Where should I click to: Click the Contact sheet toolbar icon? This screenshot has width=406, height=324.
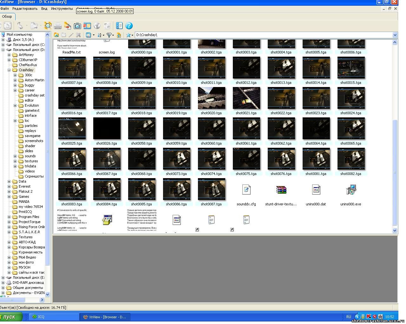coord(107,26)
